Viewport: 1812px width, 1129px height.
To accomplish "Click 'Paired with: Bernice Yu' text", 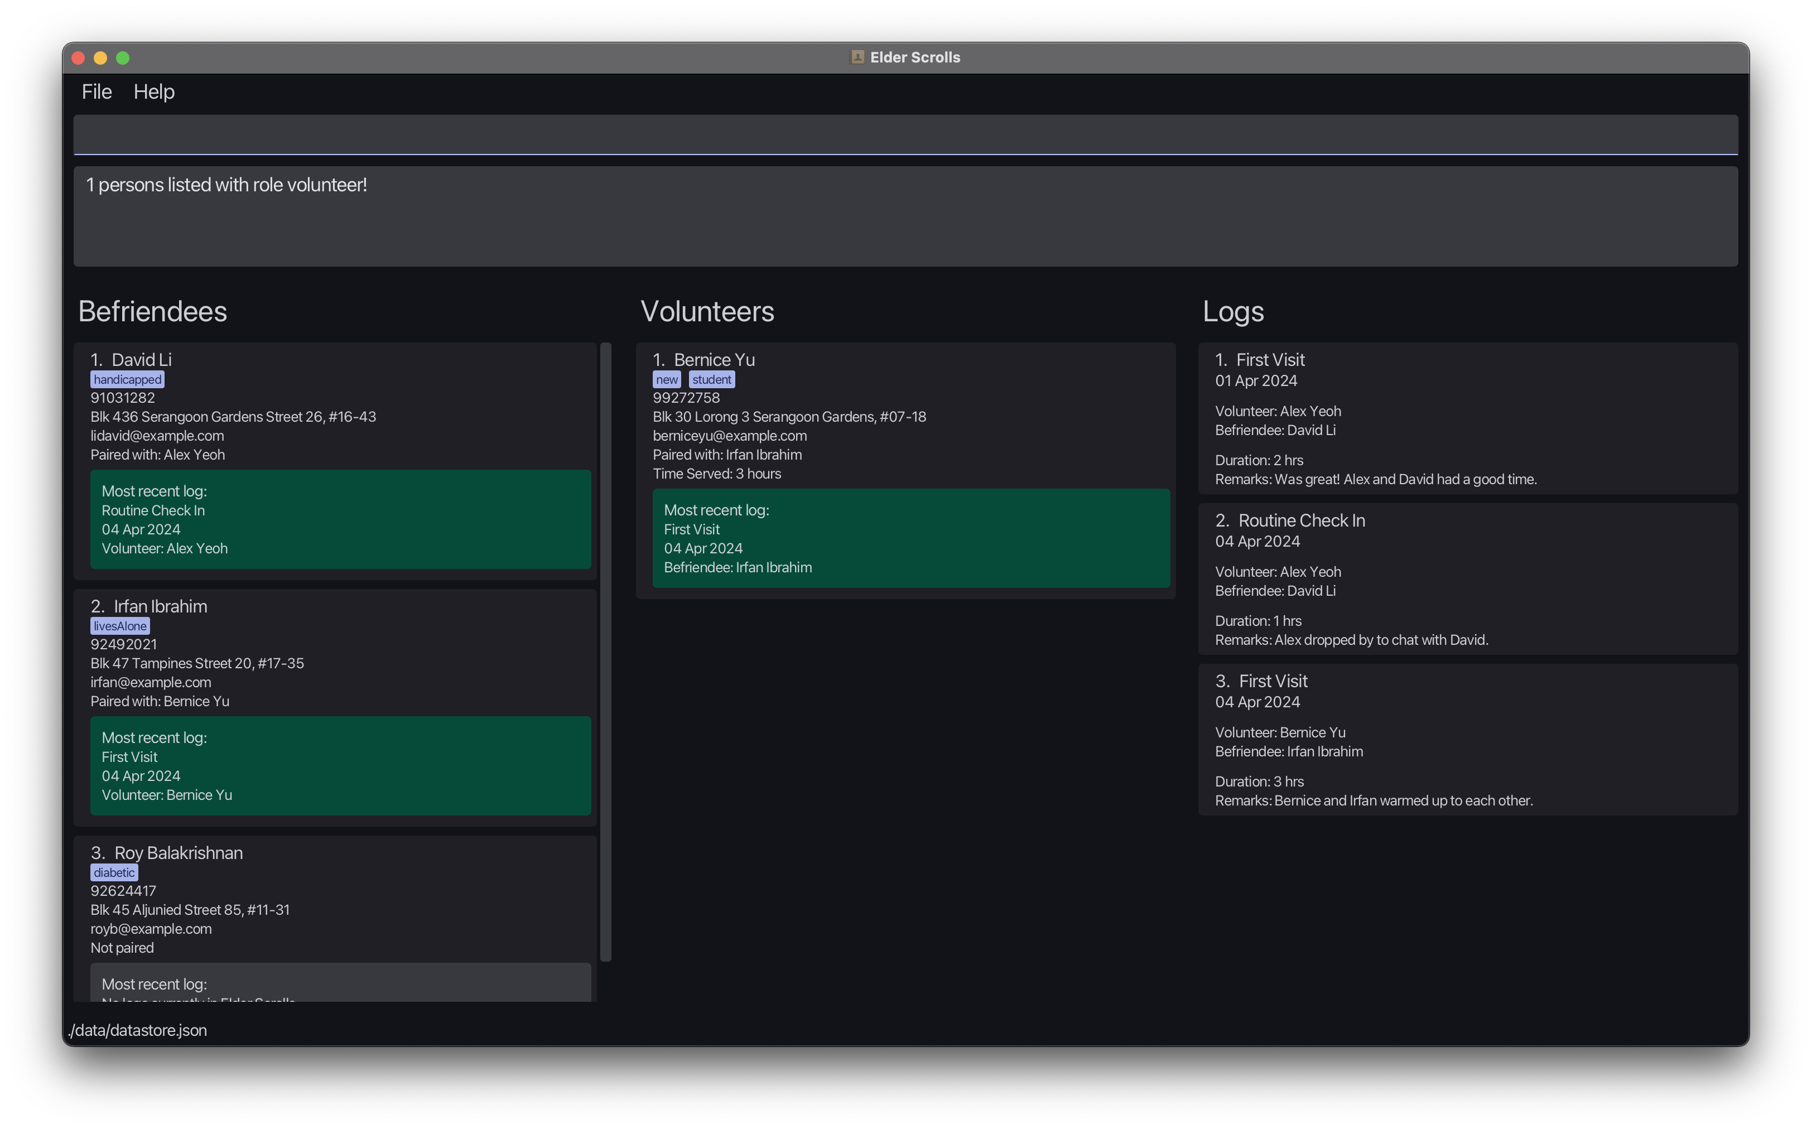I will tap(160, 701).
